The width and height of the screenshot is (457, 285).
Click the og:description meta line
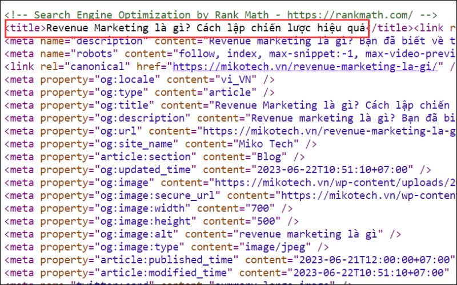click(x=230, y=119)
